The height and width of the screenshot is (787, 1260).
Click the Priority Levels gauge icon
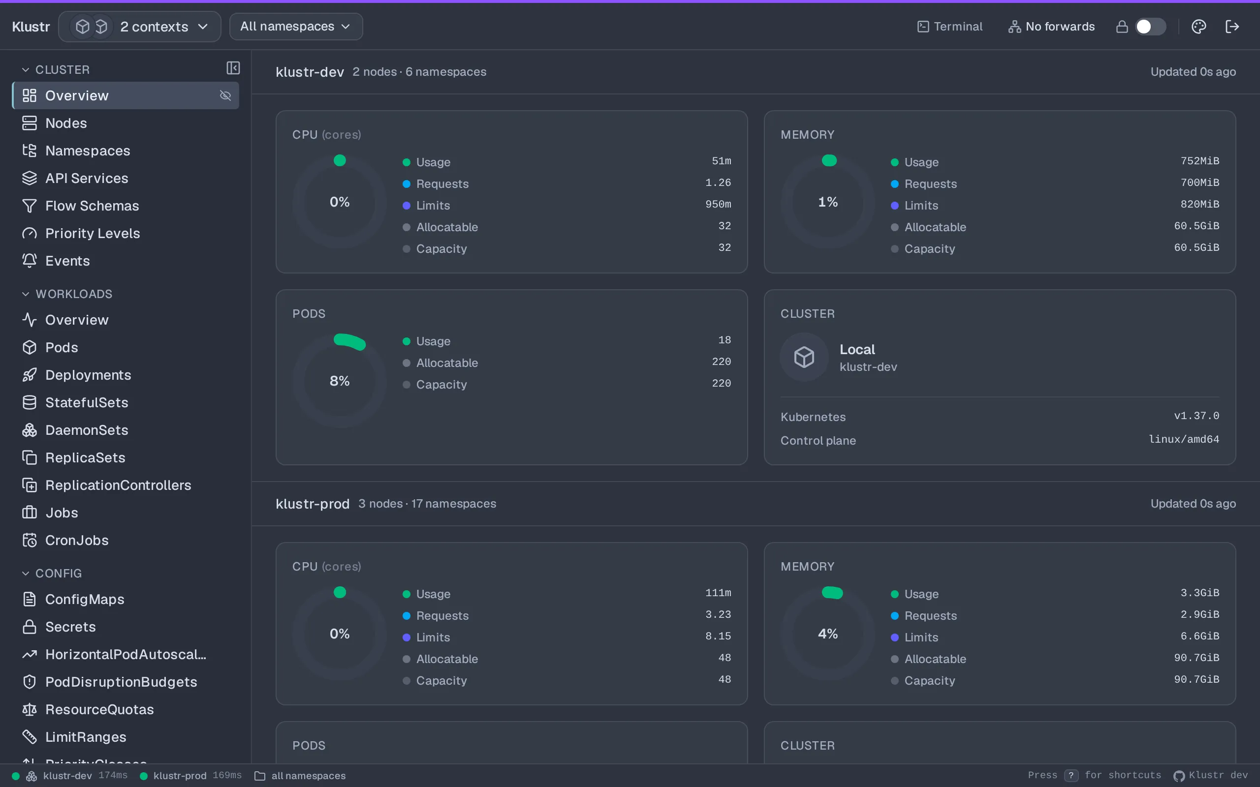click(x=30, y=233)
